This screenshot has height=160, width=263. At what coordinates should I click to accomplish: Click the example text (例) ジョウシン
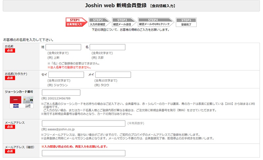point(58,85)
